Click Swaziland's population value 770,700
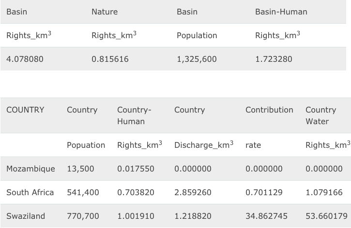The image size is (351, 228). 83,216
